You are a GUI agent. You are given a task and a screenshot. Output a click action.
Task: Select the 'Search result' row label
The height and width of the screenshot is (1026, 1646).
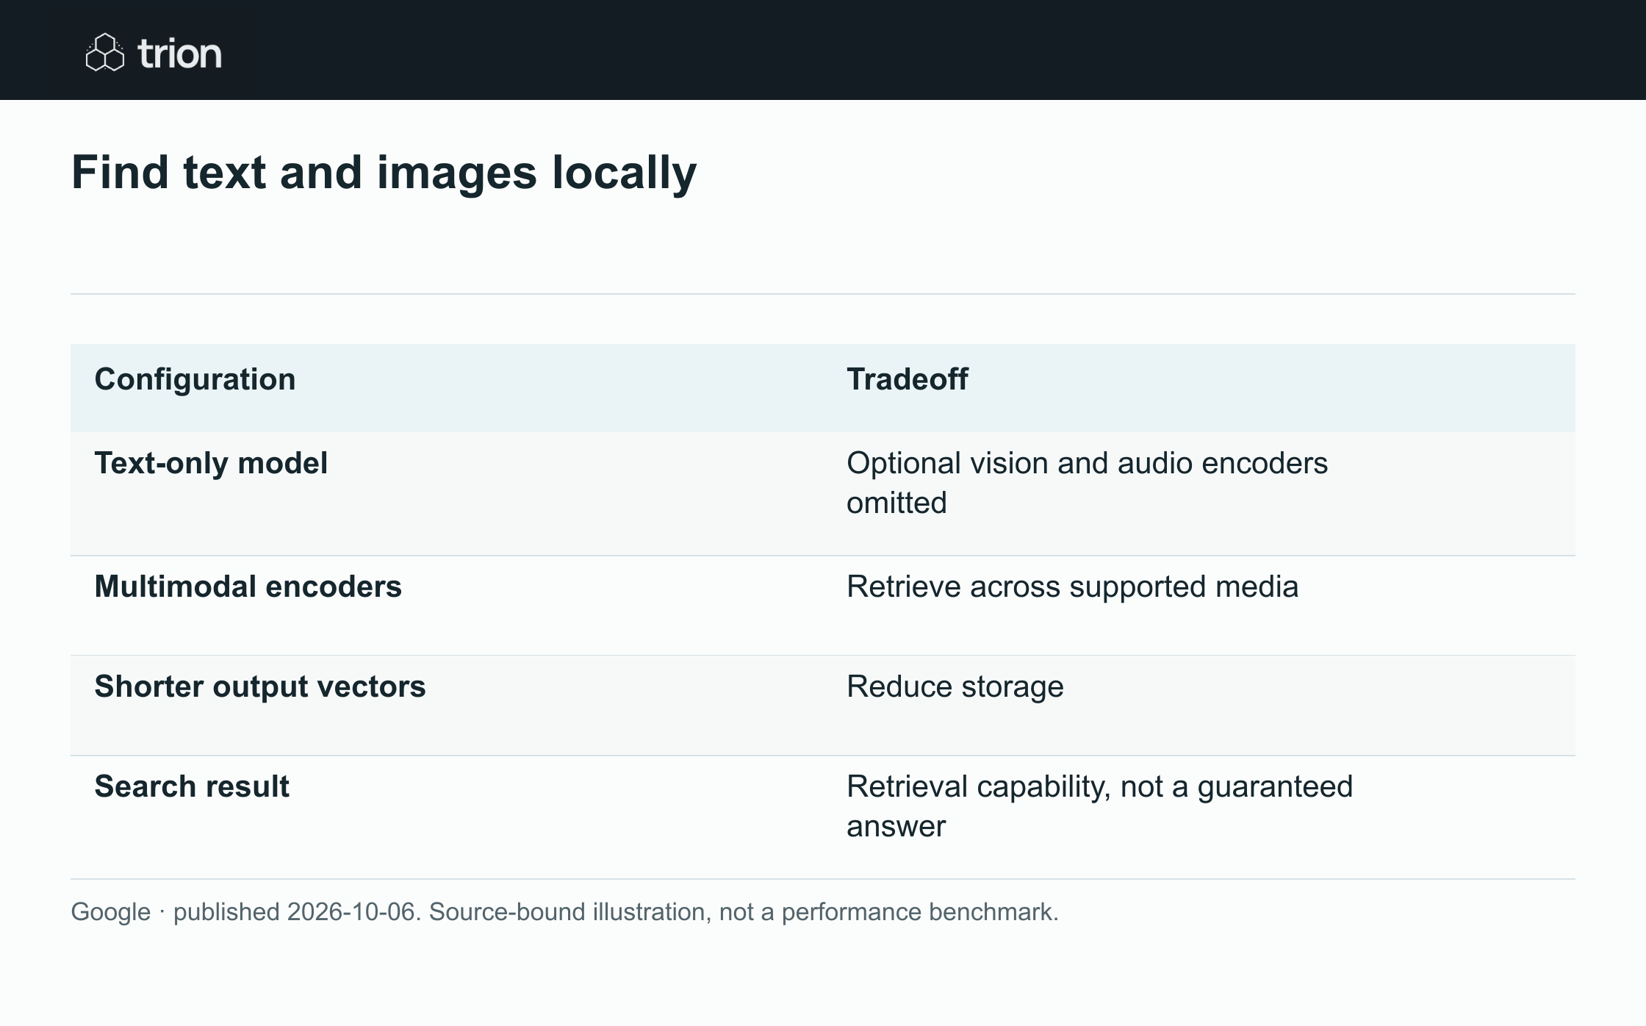(x=192, y=786)
